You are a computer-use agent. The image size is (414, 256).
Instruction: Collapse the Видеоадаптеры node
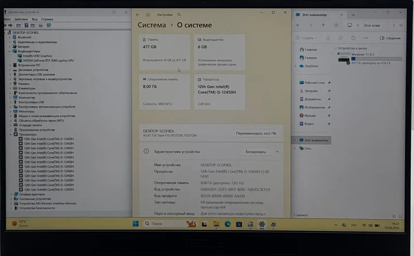point(10,51)
